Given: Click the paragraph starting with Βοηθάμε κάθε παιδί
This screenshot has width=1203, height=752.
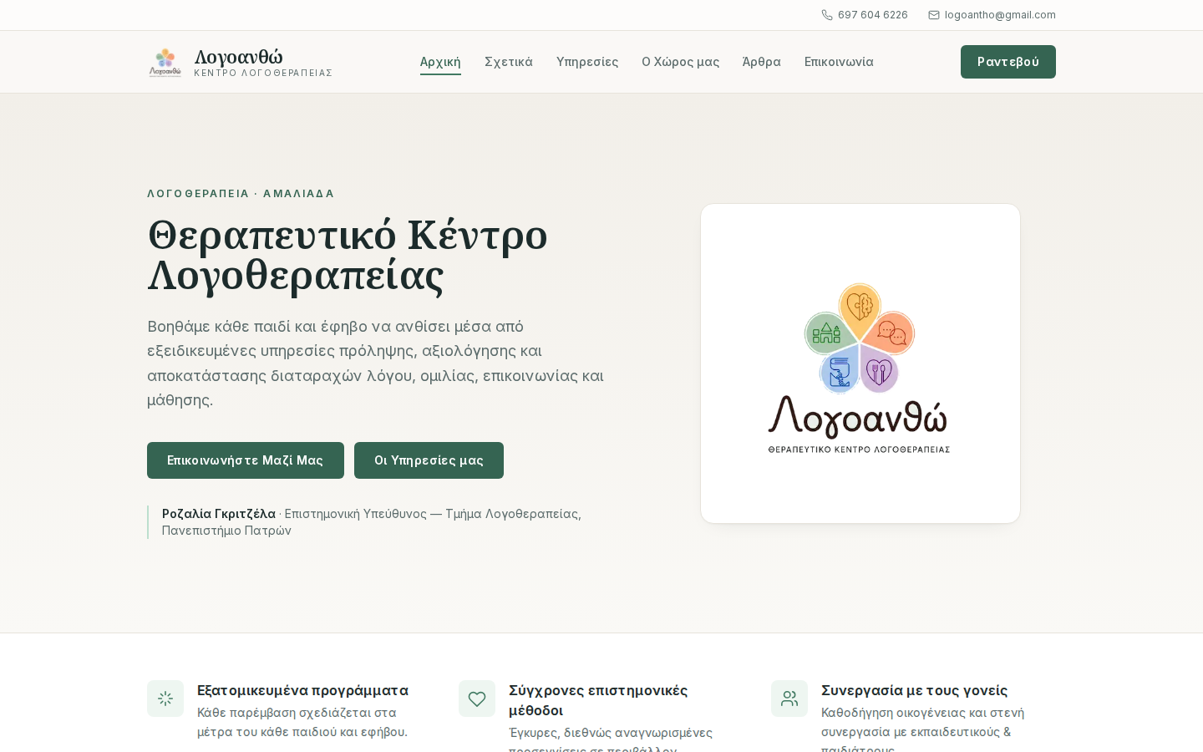Looking at the screenshot, I should point(376,363).
